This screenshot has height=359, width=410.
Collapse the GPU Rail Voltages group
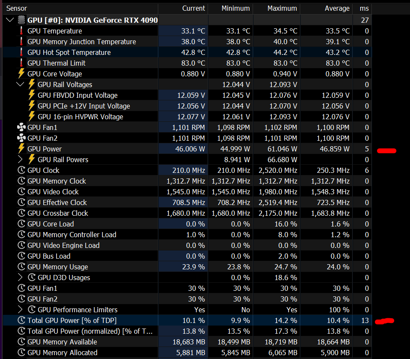click(x=20, y=84)
